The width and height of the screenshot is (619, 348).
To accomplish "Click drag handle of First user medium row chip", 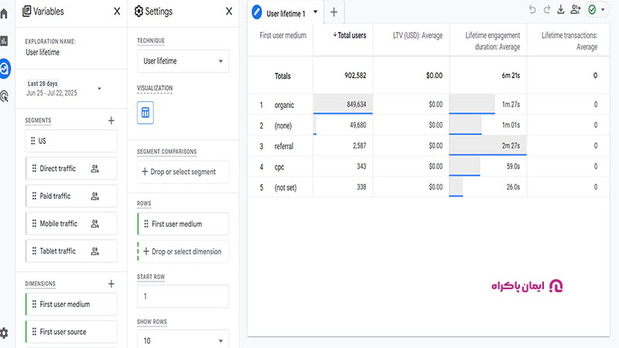I will tap(146, 224).
